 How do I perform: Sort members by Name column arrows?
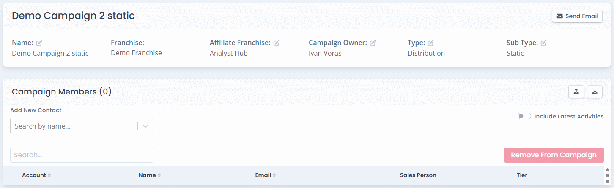pyautogui.click(x=159, y=175)
